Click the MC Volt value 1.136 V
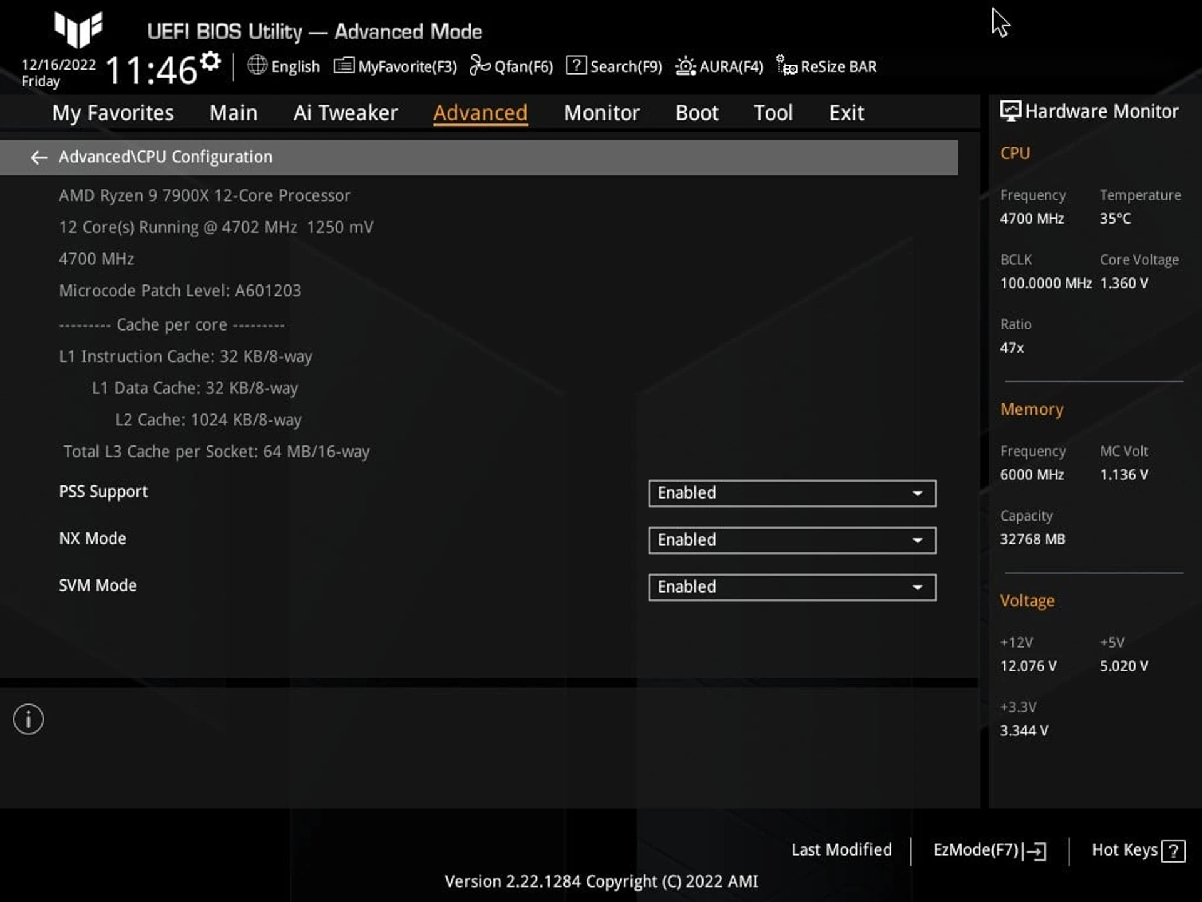This screenshot has height=902, width=1202. [1124, 475]
